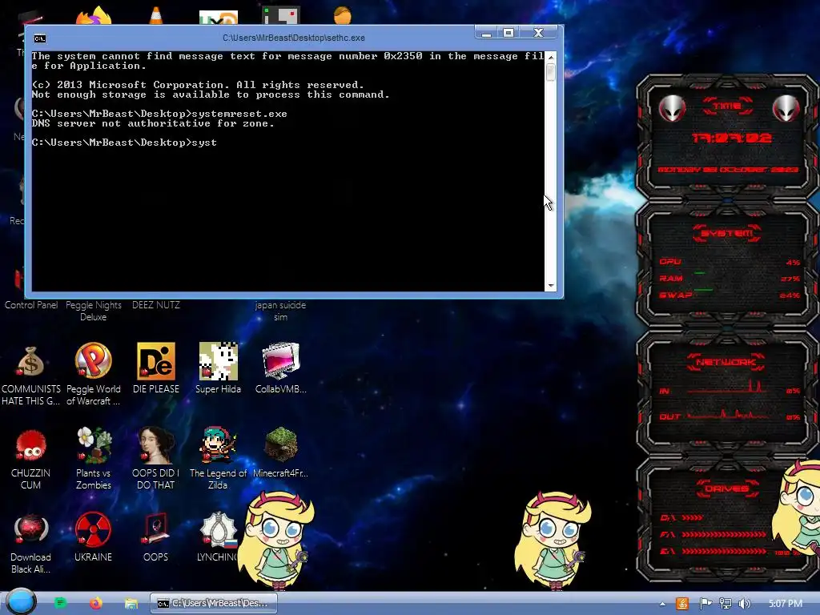This screenshot has width=820, height=615.
Task: Open File Explorer from the taskbar
Action: click(131, 604)
